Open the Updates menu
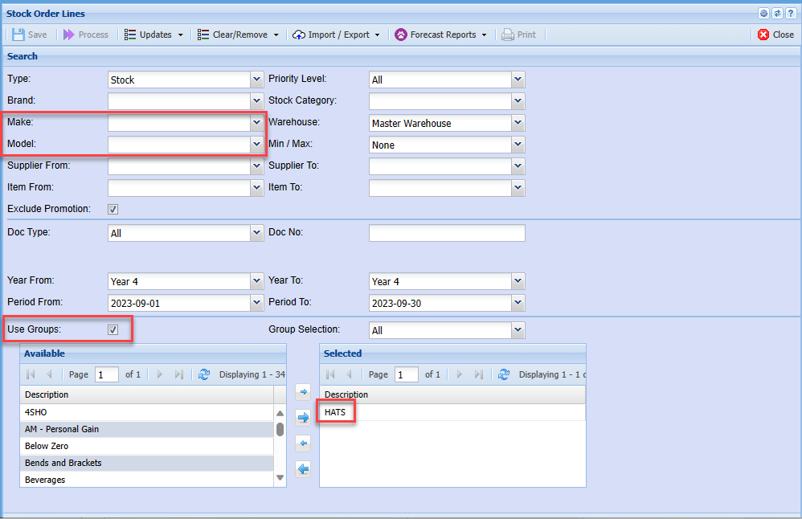This screenshot has width=802, height=519. 154,35
